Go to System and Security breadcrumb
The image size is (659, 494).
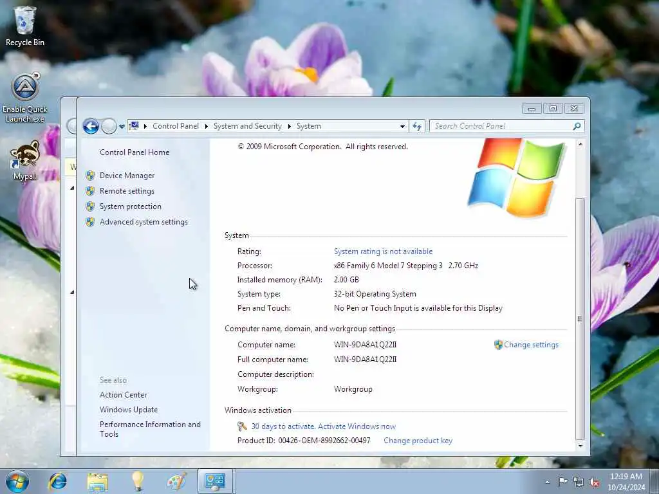click(x=248, y=126)
